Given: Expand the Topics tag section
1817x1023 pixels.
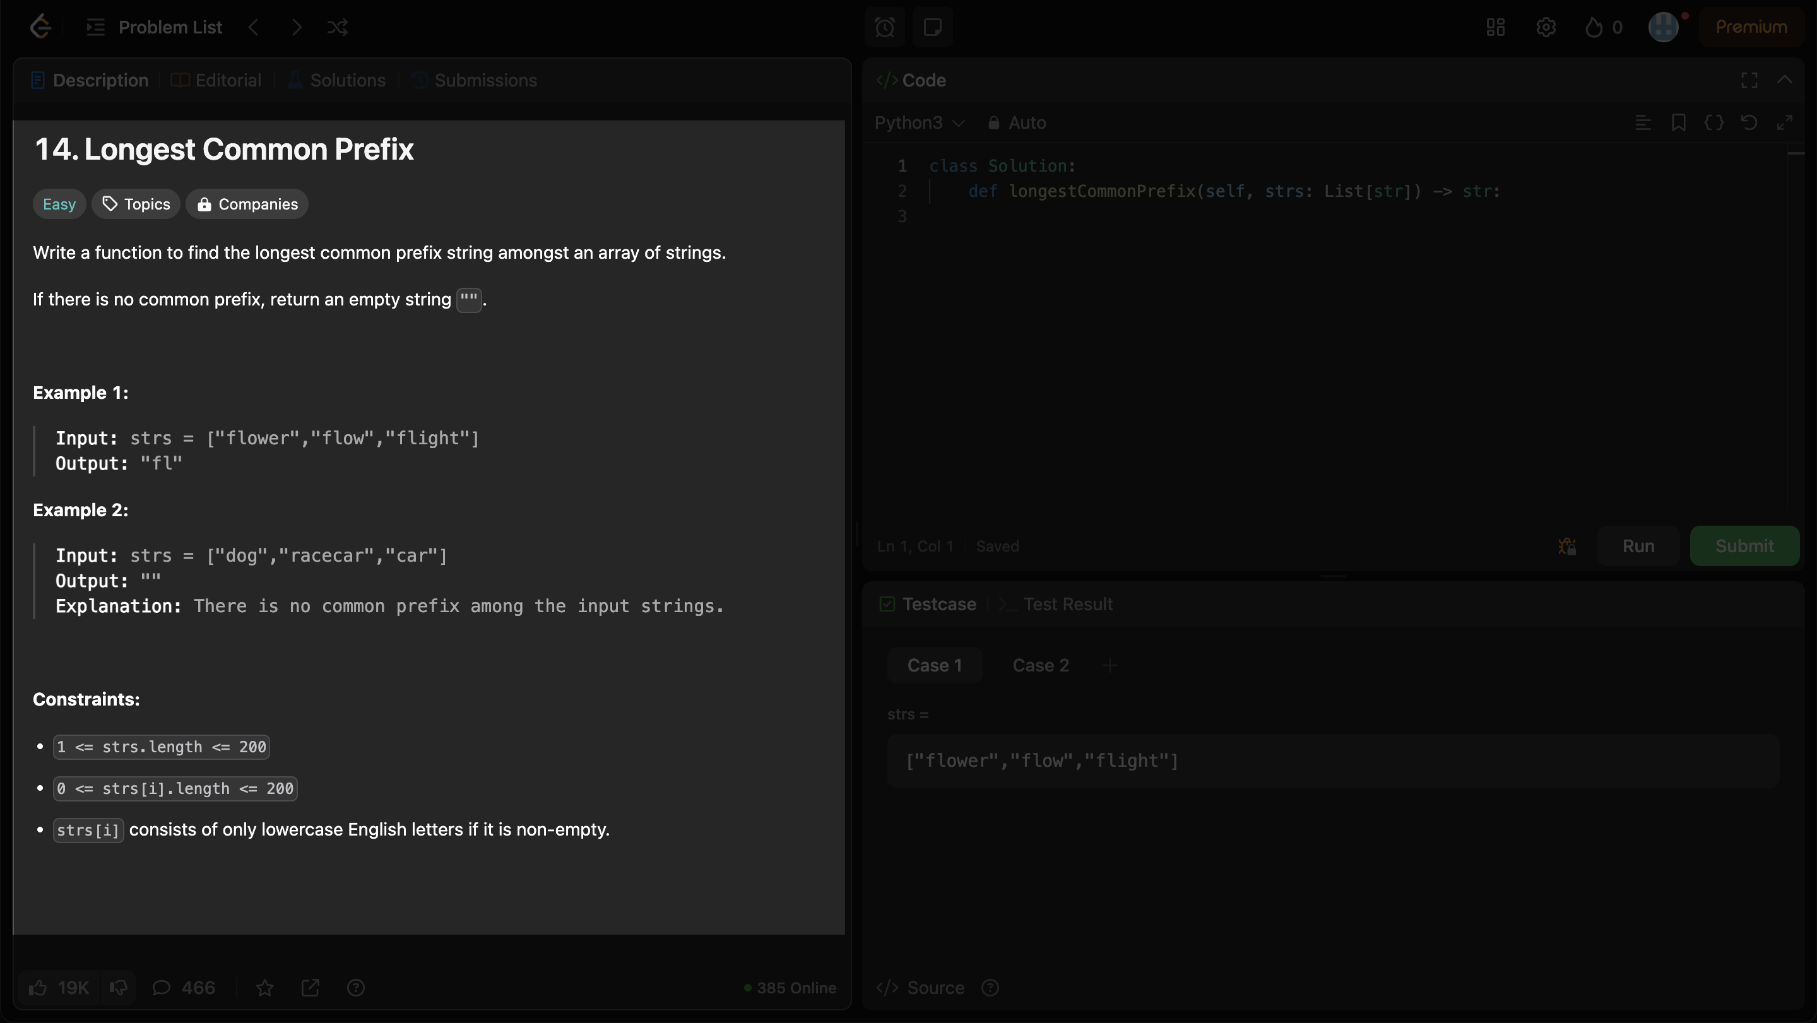Looking at the screenshot, I should 136,204.
